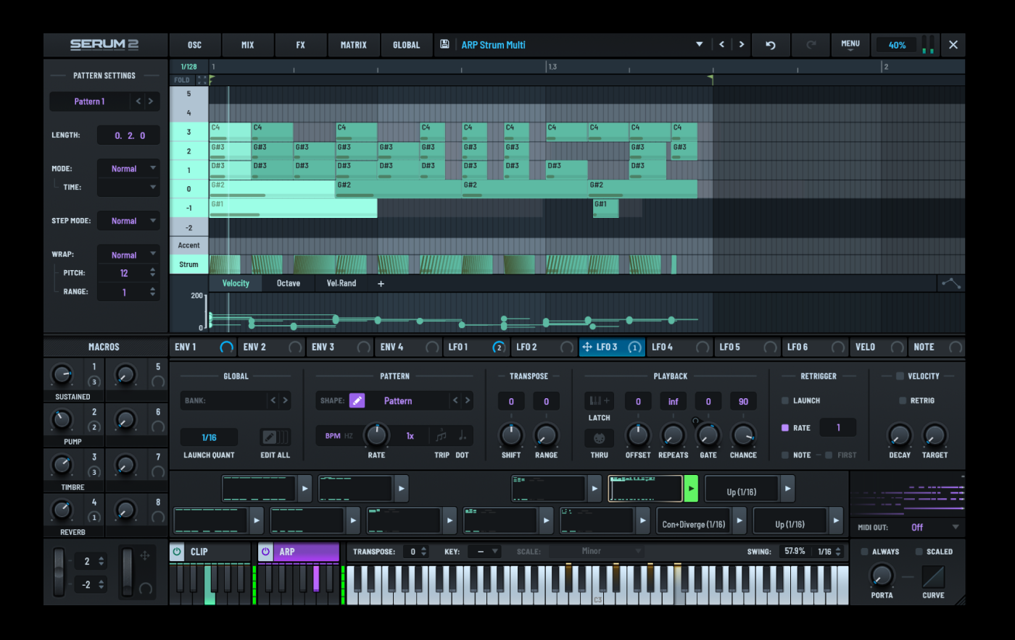Click the loop end flag marker
Viewport: 1015px width, 640px height.
pos(710,80)
